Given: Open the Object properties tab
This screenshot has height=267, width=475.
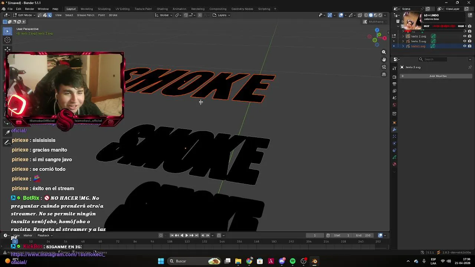Looking at the screenshot, I should [x=394, y=123].
